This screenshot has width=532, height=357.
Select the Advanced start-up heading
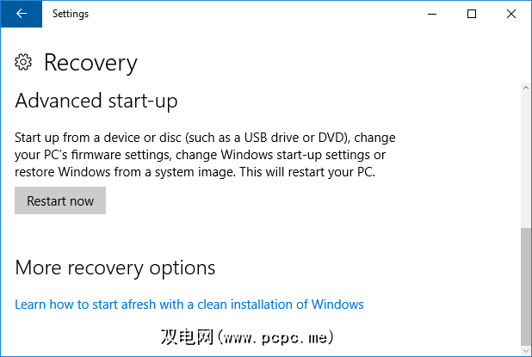pyautogui.click(x=96, y=101)
